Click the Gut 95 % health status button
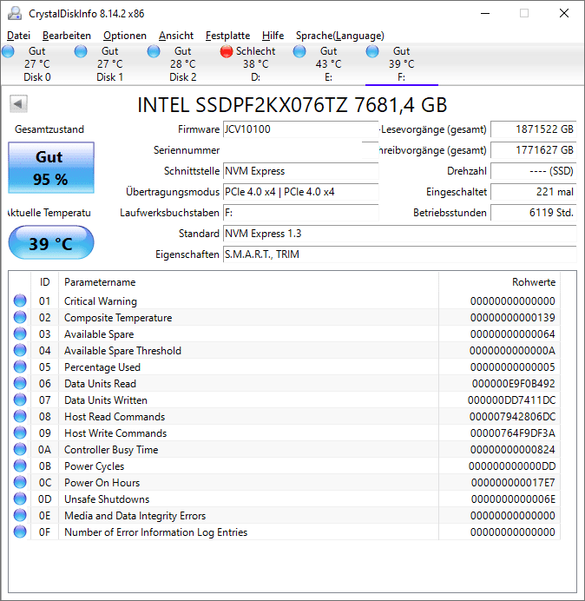This screenshot has height=601, width=585. click(51, 168)
